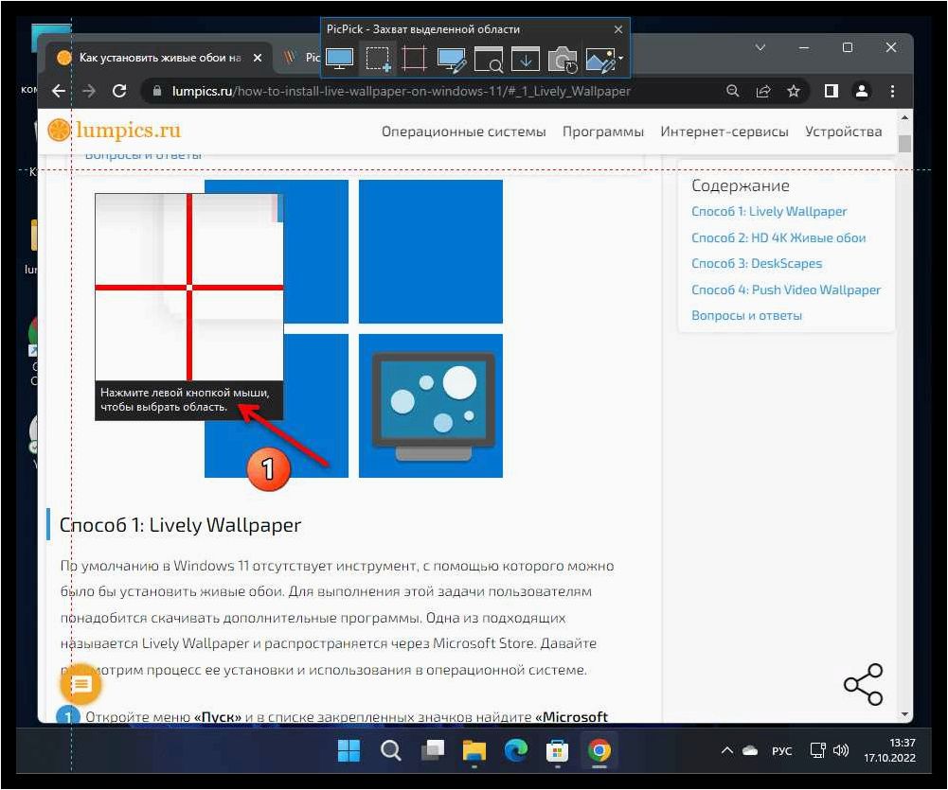This screenshot has width=948, height=790.
Task: Show hidden tray icons chevron
Action: click(727, 750)
